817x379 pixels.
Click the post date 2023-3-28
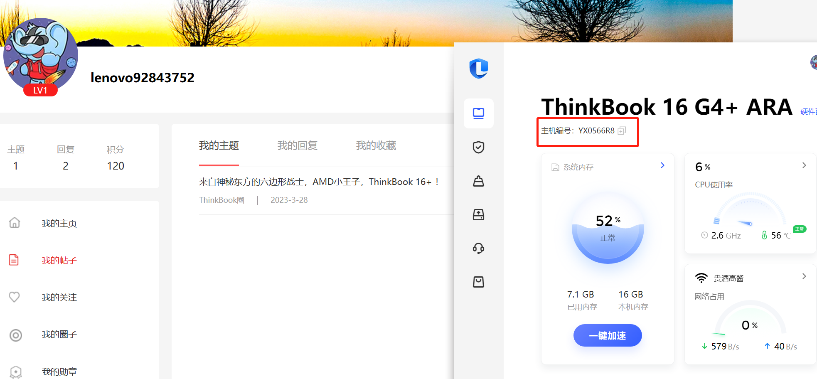point(289,200)
